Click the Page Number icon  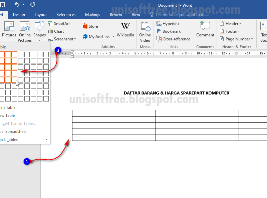click(x=222, y=39)
